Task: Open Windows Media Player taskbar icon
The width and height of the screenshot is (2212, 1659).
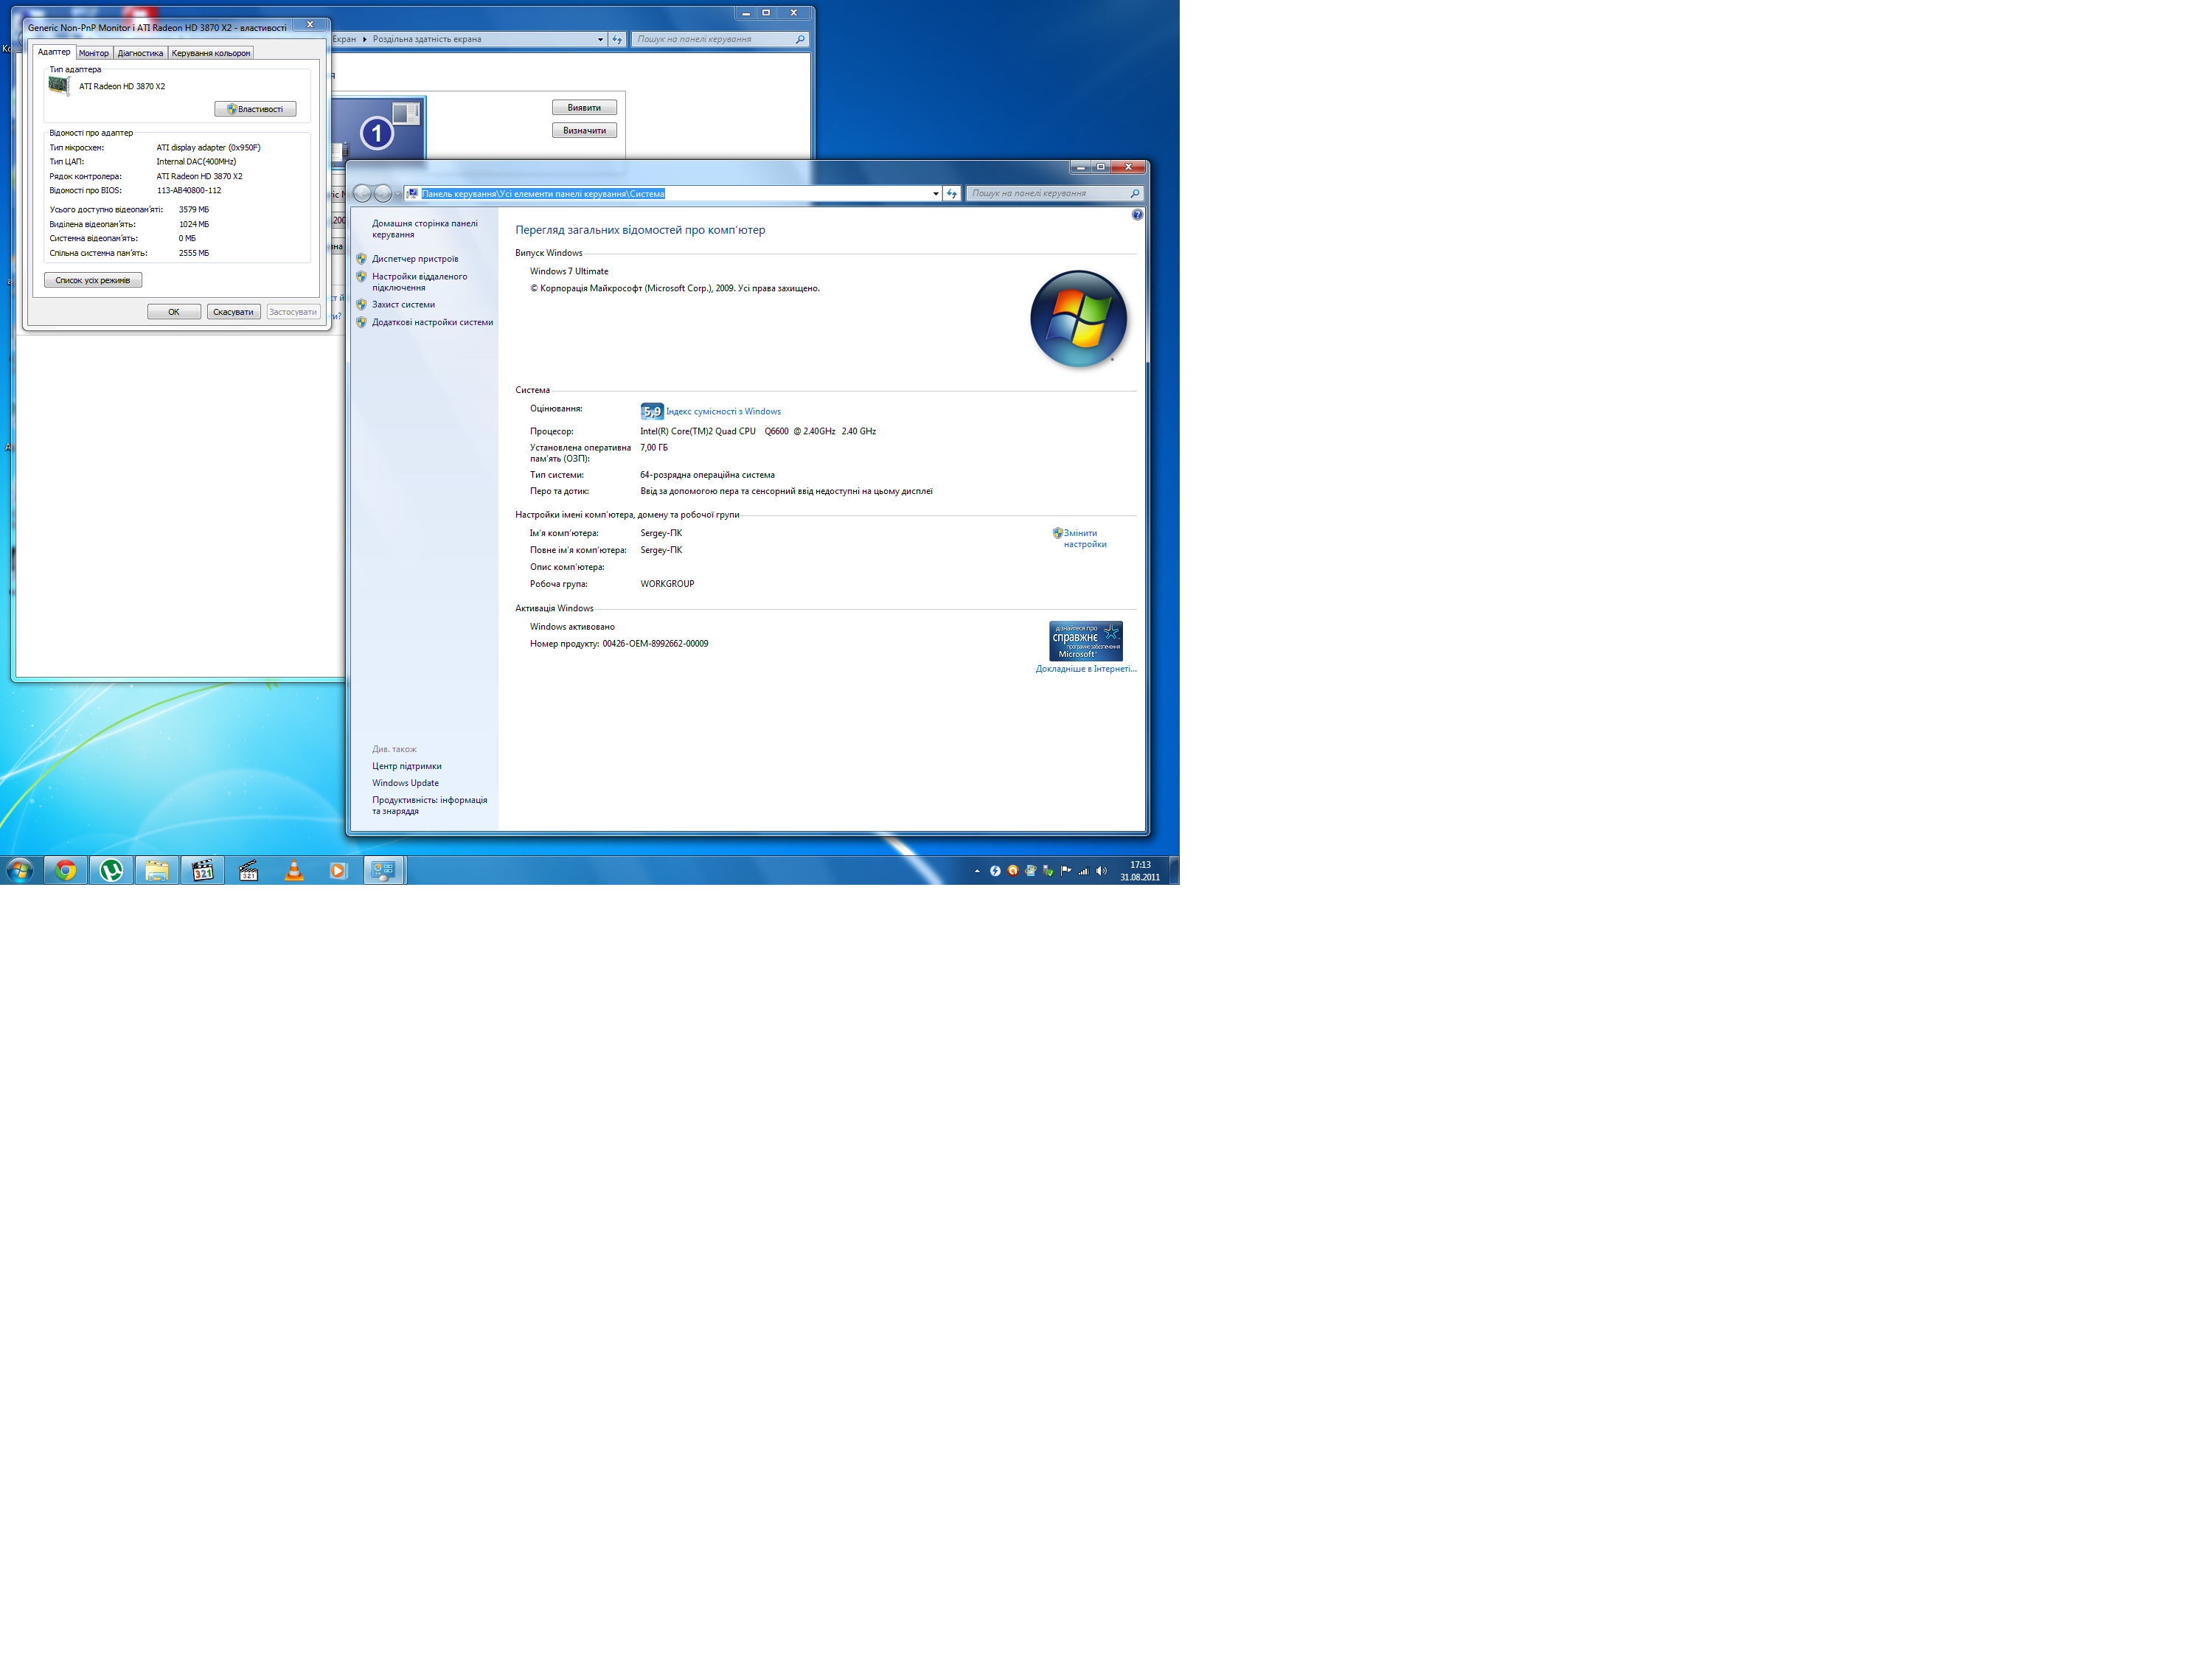Action: point(338,870)
